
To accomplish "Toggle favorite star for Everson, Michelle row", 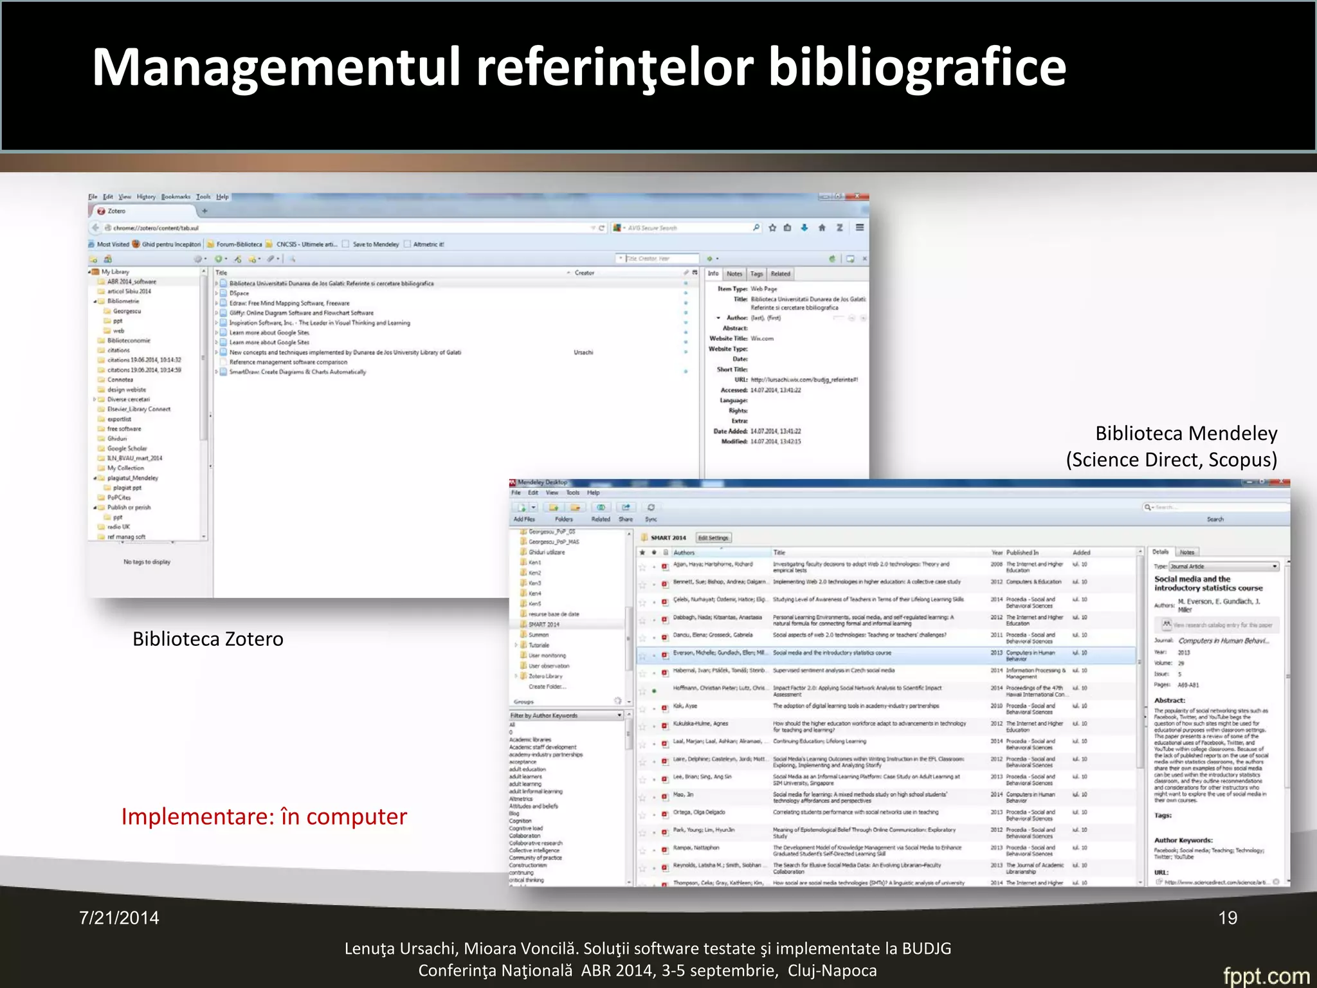I will click(x=642, y=655).
